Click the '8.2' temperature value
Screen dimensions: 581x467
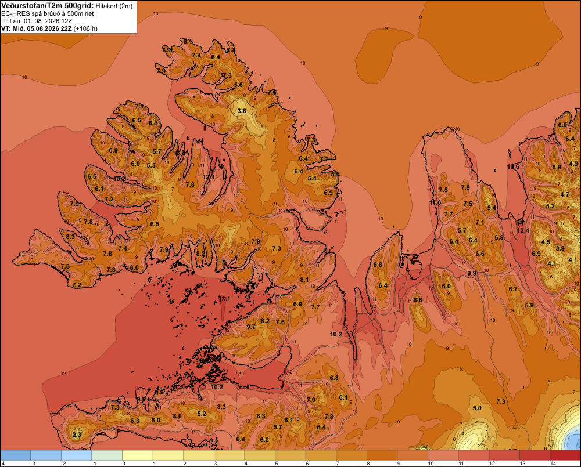[x=200, y=254]
